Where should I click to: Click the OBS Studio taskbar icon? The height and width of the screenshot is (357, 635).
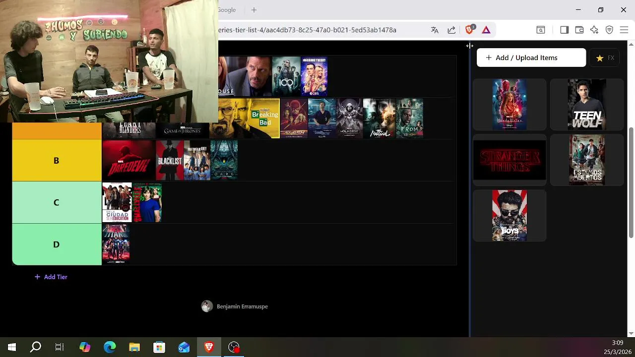234,347
